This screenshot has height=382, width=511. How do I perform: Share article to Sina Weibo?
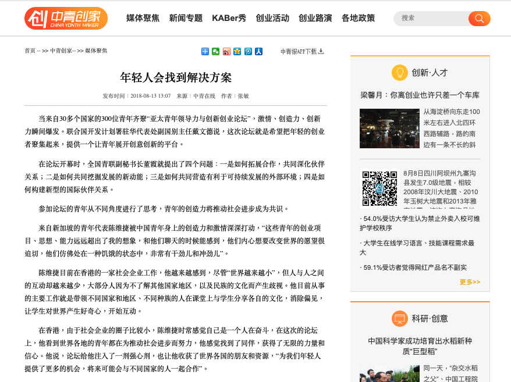click(226, 51)
